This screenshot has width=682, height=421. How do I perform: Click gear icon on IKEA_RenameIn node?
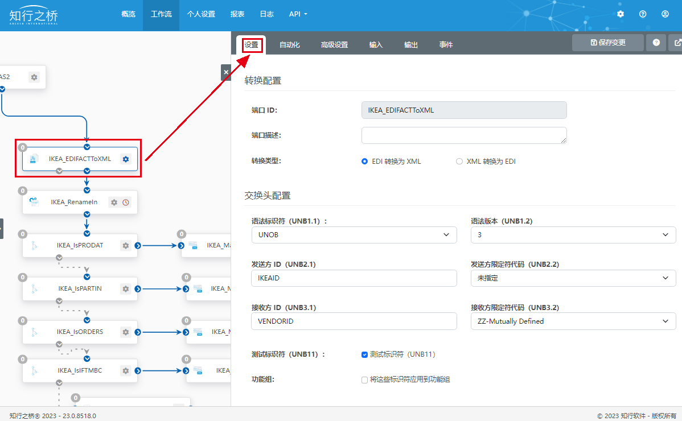tap(114, 202)
